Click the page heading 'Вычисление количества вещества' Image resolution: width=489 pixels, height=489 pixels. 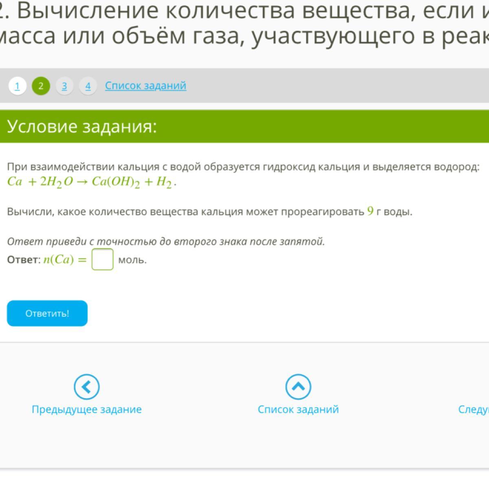244,24
